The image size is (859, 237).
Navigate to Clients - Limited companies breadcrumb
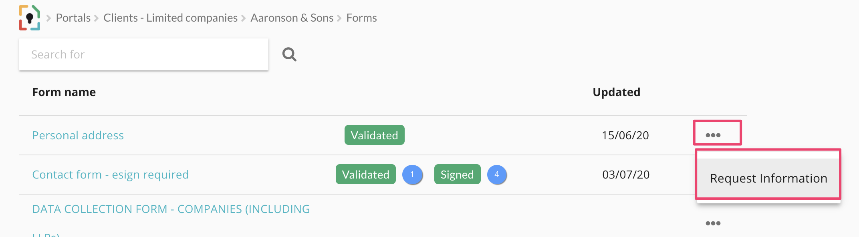pos(170,18)
